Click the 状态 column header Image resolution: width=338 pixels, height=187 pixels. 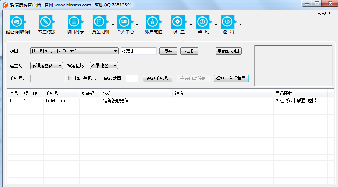[x=136, y=93]
